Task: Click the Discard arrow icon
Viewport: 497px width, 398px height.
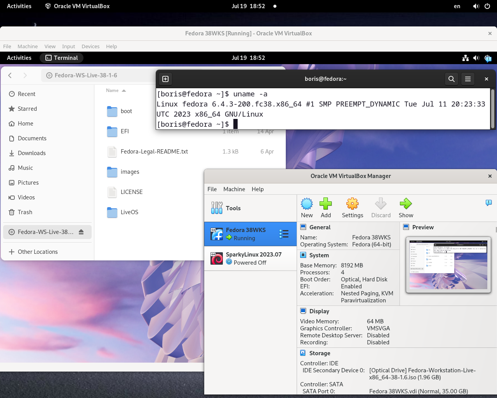Action: pos(381,204)
